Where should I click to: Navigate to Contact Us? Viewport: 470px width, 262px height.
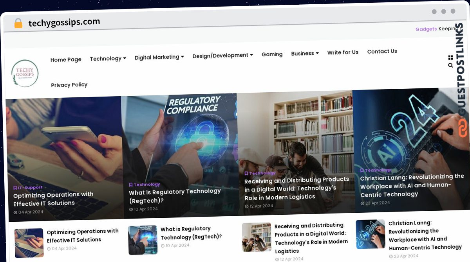coord(382,51)
